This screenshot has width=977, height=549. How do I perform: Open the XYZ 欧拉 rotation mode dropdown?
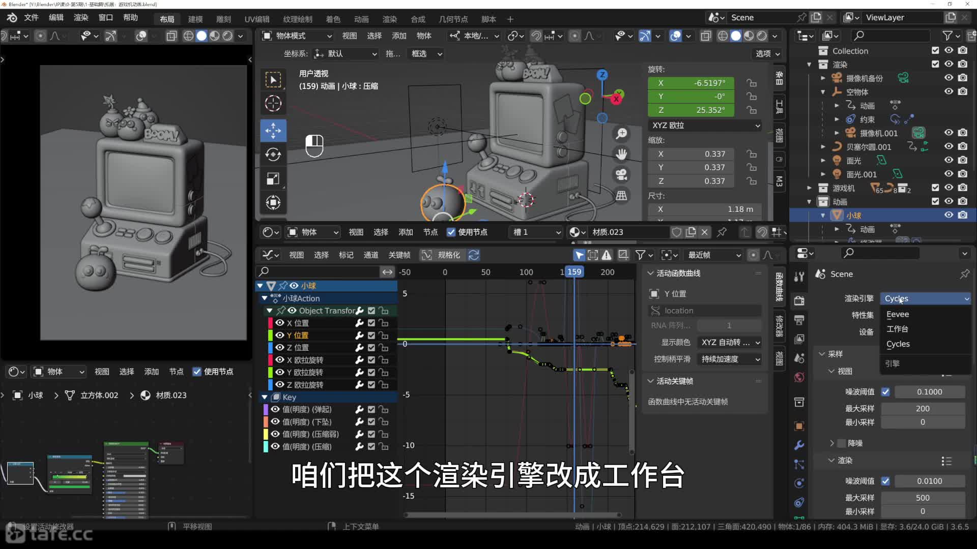705,125
